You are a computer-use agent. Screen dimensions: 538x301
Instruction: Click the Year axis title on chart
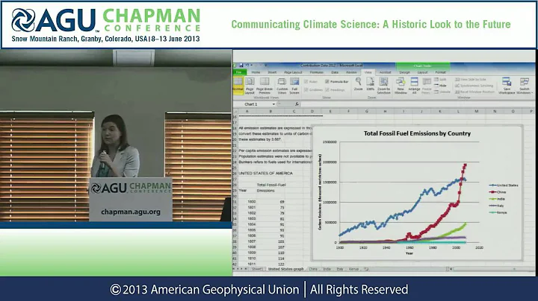click(x=409, y=253)
